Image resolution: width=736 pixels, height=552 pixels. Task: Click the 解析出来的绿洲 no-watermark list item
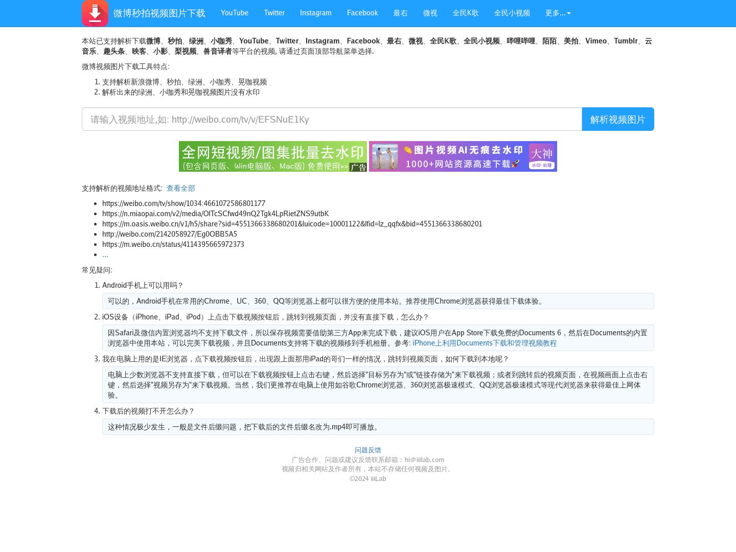(181, 92)
